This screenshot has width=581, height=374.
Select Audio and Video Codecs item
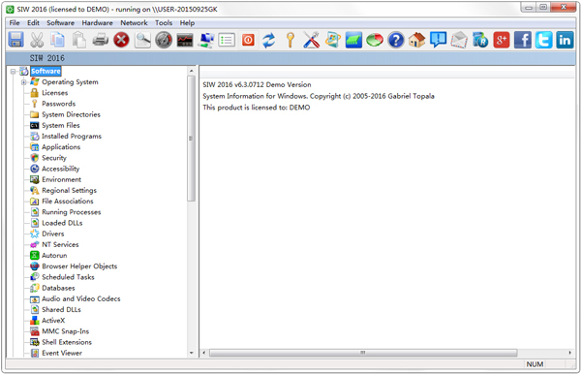pos(80,298)
